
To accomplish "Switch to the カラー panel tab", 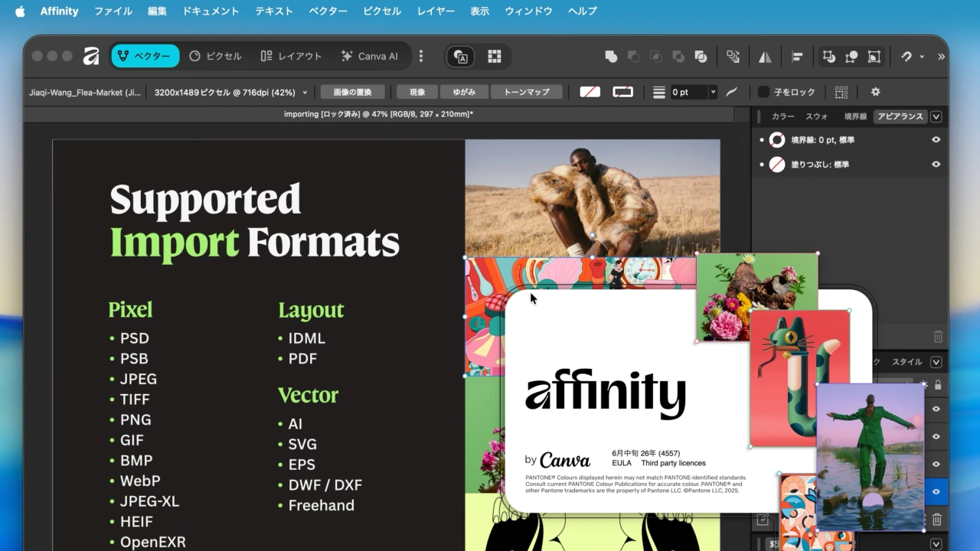I will tap(782, 116).
